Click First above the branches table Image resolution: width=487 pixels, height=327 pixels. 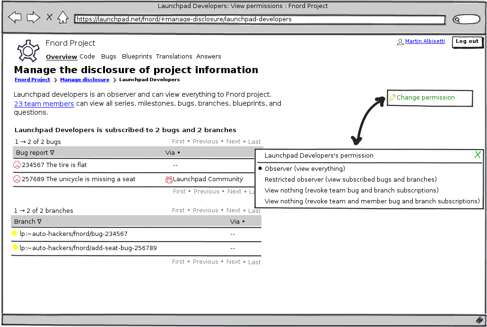click(x=178, y=210)
